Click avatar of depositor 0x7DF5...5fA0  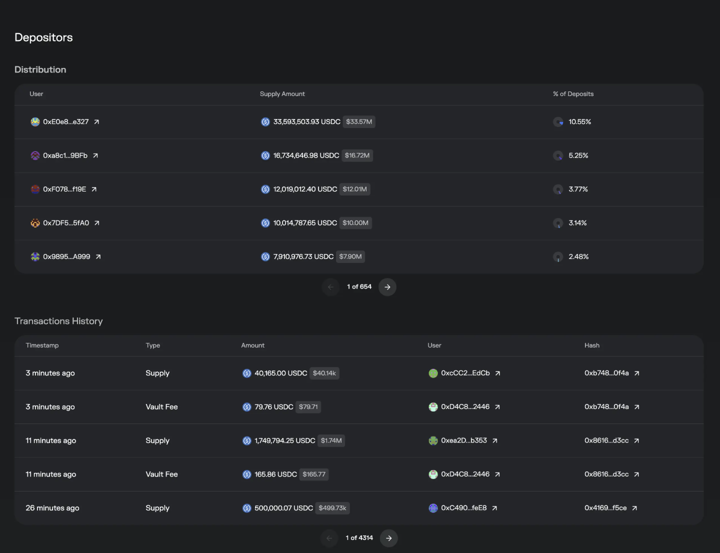coord(35,223)
